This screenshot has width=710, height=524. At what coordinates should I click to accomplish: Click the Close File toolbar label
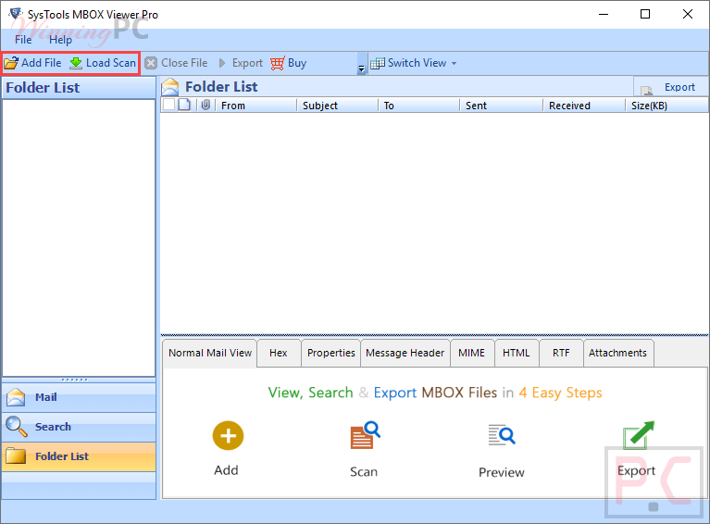click(x=184, y=63)
